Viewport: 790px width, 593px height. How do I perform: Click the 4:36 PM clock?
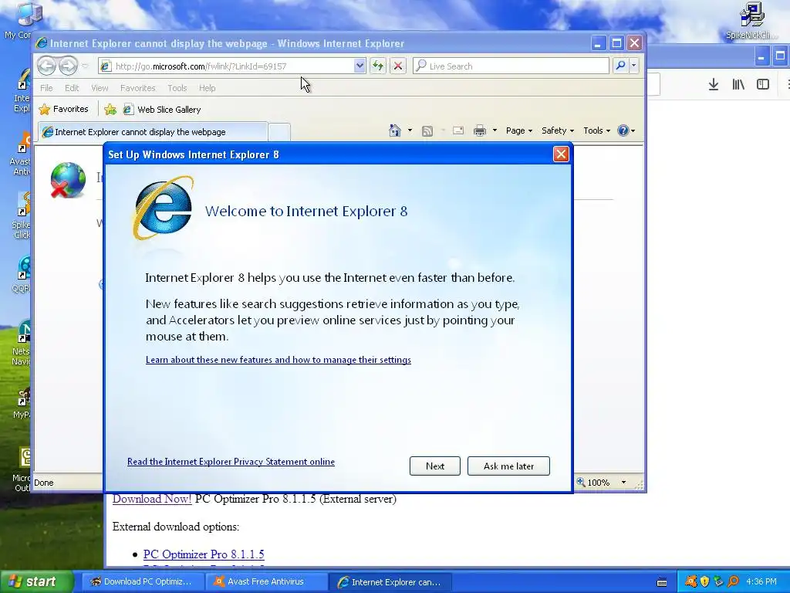pos(761,581)
